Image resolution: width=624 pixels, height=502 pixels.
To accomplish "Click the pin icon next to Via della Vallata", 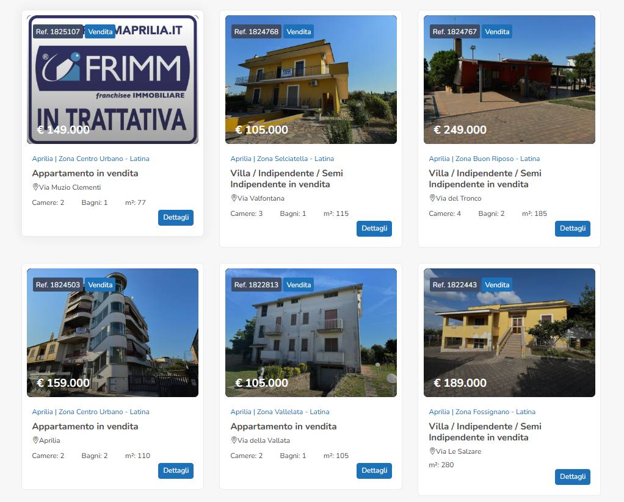I will coord(234,440).
